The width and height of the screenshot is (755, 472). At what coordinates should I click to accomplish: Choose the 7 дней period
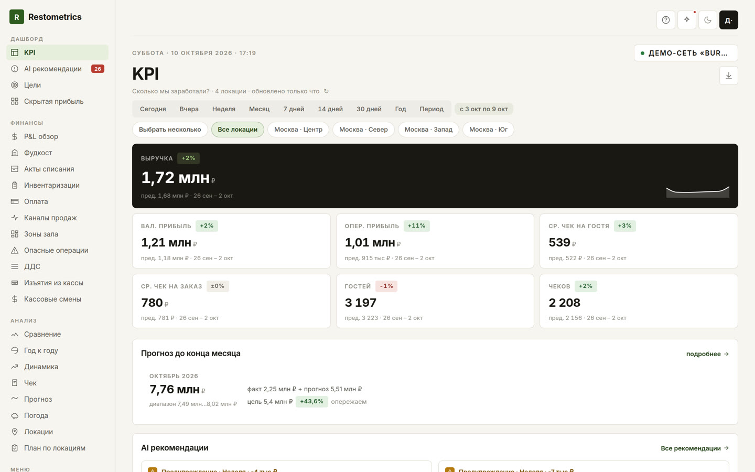294,109
